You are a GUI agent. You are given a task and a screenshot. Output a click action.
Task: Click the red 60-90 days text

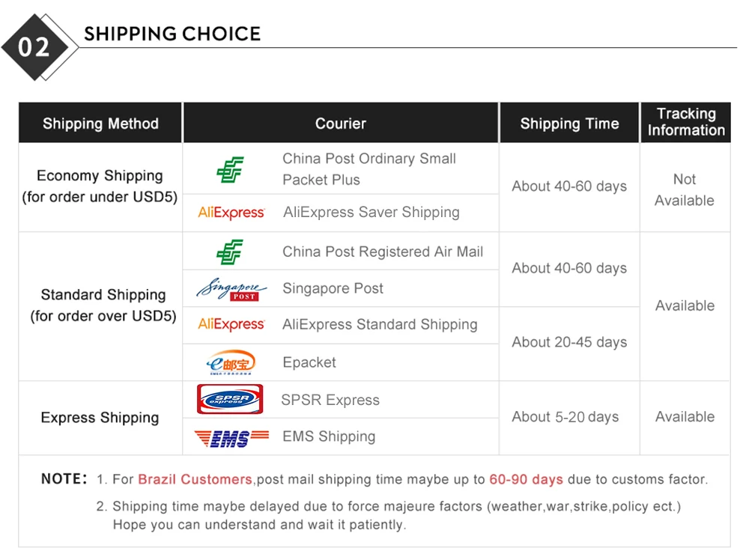[x=527, y=479]
